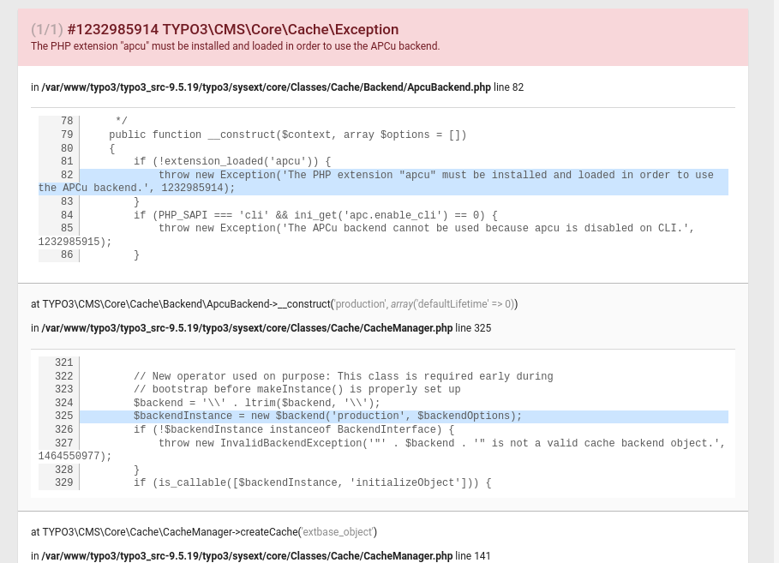Click the 'extbase_object' argument
The height and width of the screenshot is (563, 779).
click(x=338, y=532)
